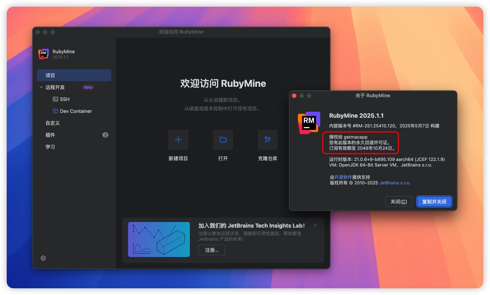Click the 克隆仓库 label
490x295 pixels.
point(268,158)
